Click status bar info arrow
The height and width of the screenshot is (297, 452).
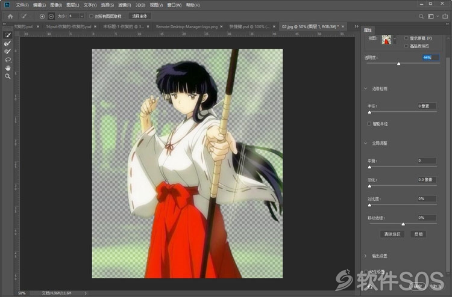(86, 293)
